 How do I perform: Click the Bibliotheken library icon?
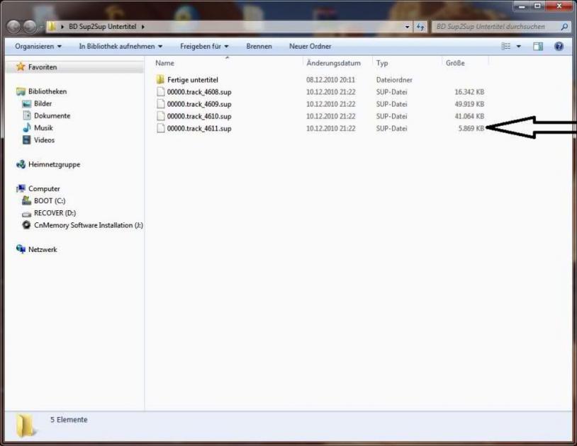[x=21, y=91]
